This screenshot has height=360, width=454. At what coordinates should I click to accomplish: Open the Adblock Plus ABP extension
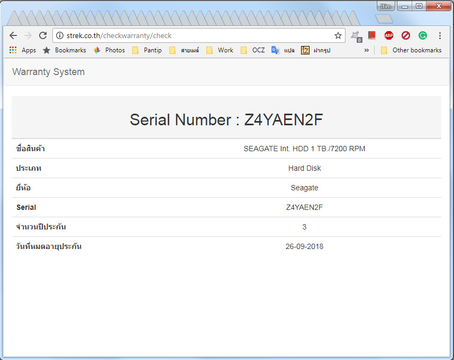[389, 35]
